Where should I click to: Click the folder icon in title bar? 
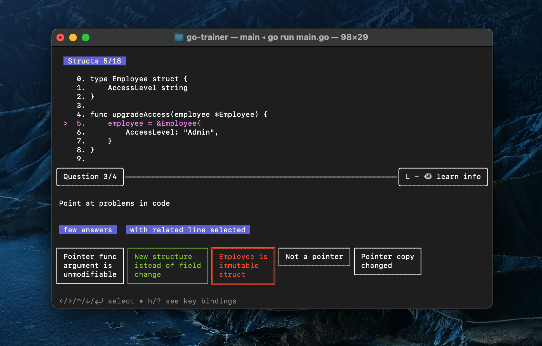click(x=179, y=37)
